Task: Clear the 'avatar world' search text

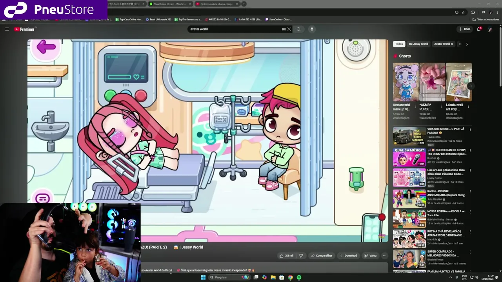Action: (x=289, y=29)
